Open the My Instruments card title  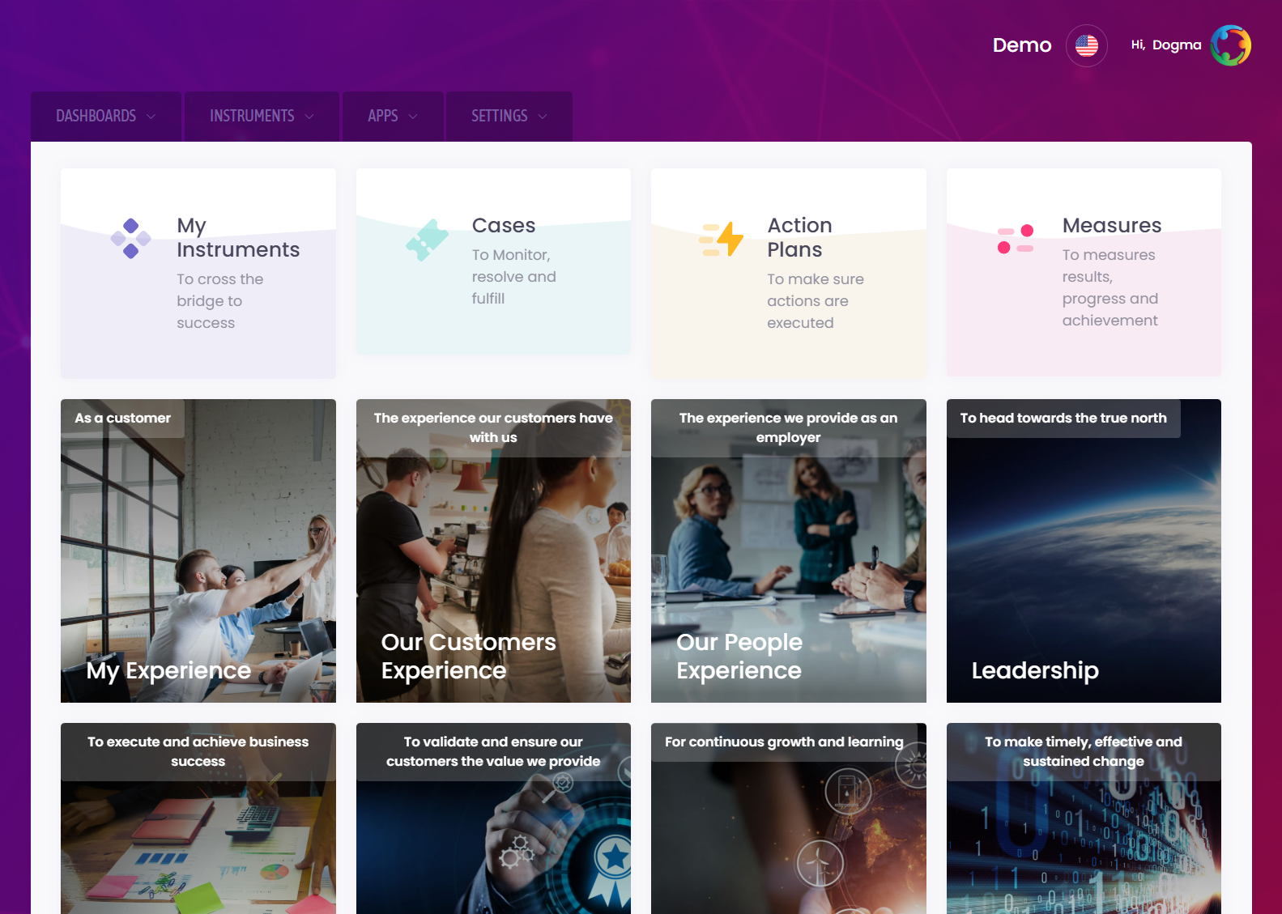tap(238, 237)
